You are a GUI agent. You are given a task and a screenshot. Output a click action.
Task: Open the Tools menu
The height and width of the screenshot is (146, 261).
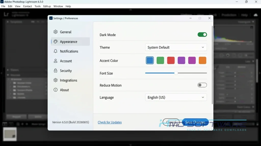(x=37, y=6)
